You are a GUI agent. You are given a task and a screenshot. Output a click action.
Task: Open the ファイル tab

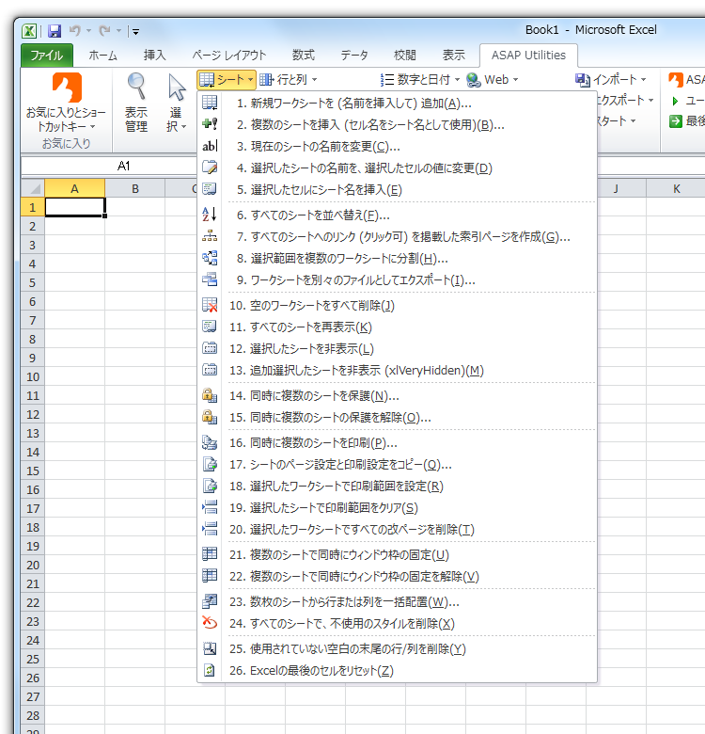click(x=47, y=56)
